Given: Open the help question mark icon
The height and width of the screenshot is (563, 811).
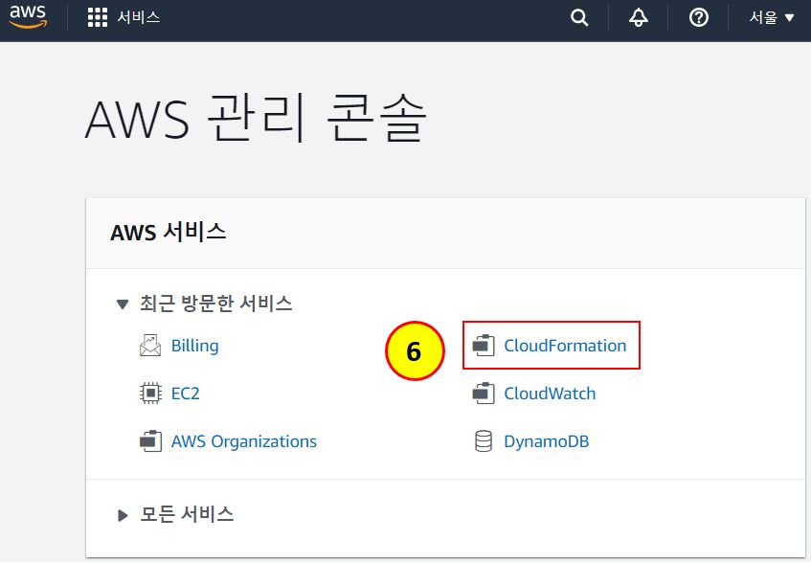Looking at the screenshot, I should click(698, 17).
